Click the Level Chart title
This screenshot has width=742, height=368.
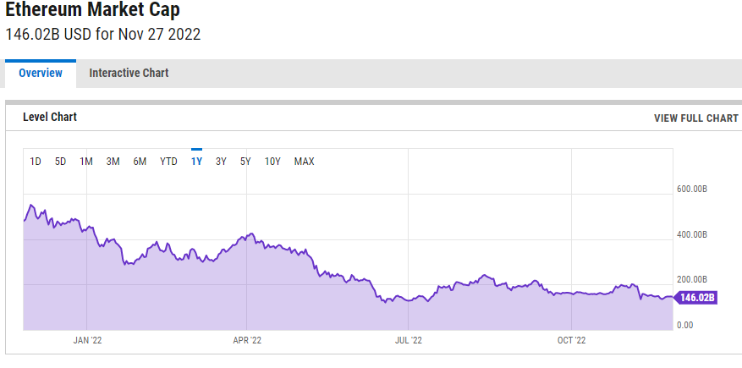[x=50, y=117]
